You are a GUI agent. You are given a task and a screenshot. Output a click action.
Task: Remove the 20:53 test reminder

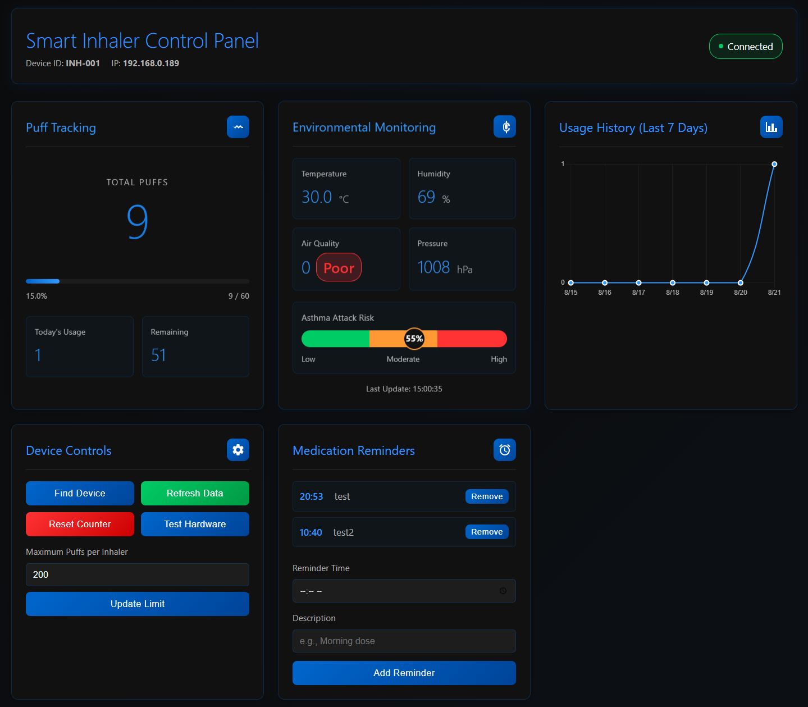(487, 496)
